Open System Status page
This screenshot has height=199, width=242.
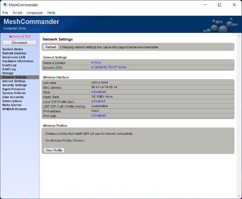(x=13, y=49)
